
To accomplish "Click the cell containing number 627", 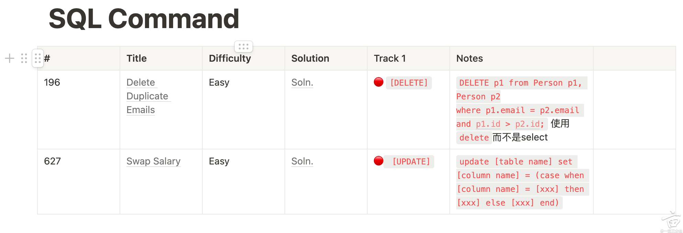I will [78, 181].
